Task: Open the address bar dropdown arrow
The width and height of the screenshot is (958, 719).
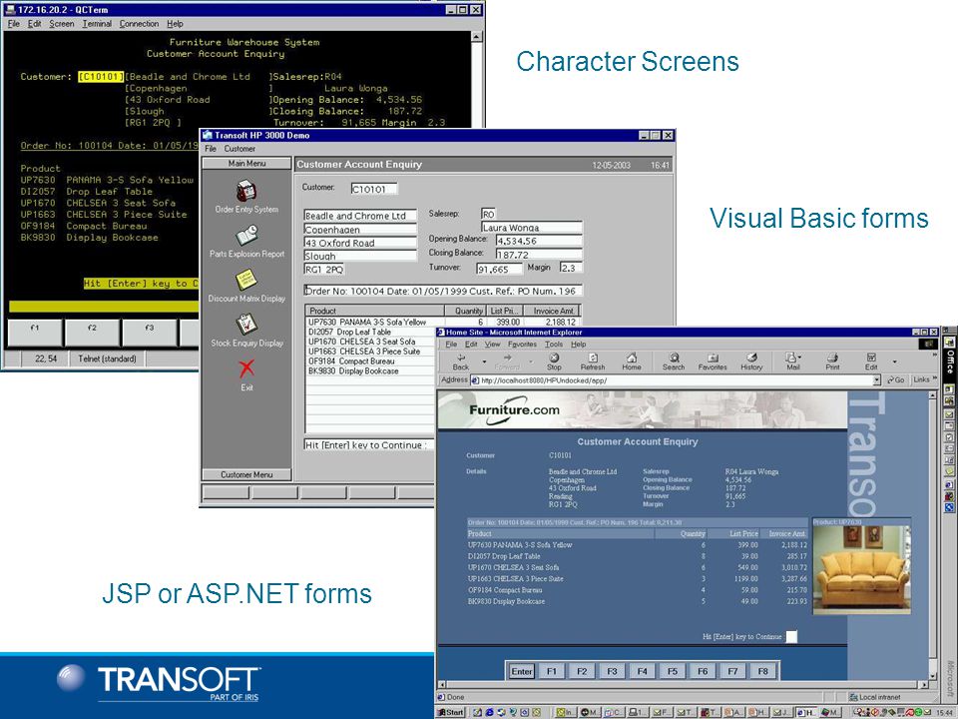Action: (877, 380)
